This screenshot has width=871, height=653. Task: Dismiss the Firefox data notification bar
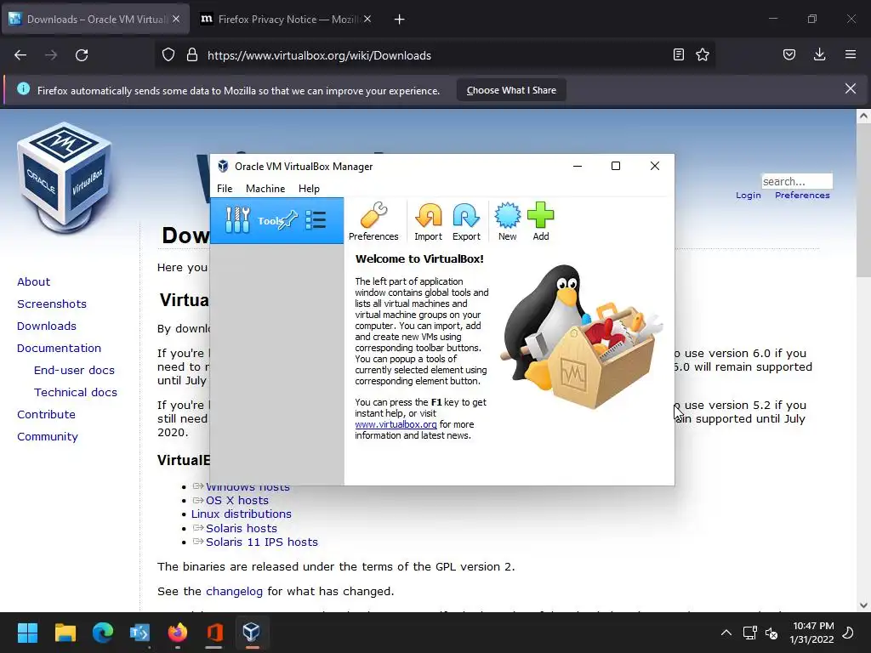coord(851,88)
